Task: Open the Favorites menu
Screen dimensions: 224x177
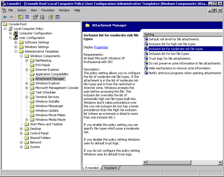Action: 48,10
